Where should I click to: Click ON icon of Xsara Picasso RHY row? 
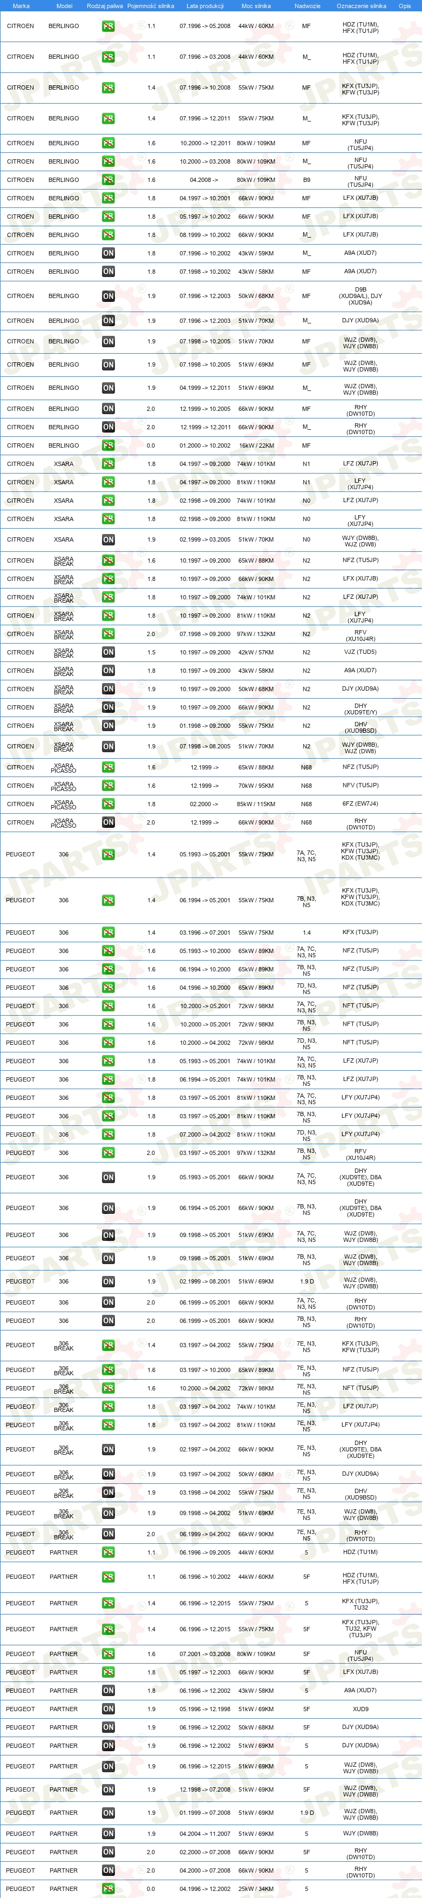[108, 822]
